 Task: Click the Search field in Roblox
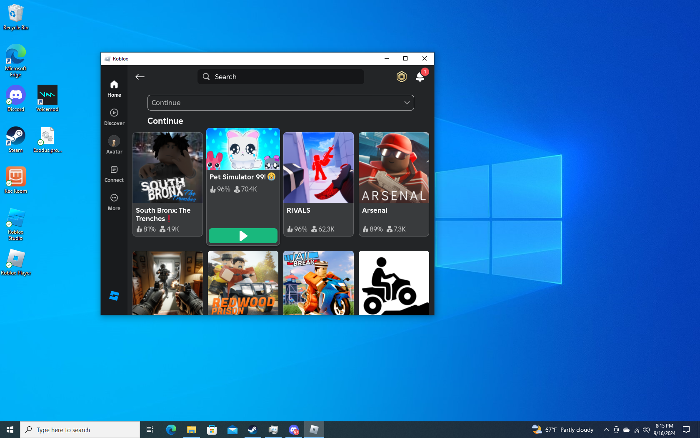point(281,77)
